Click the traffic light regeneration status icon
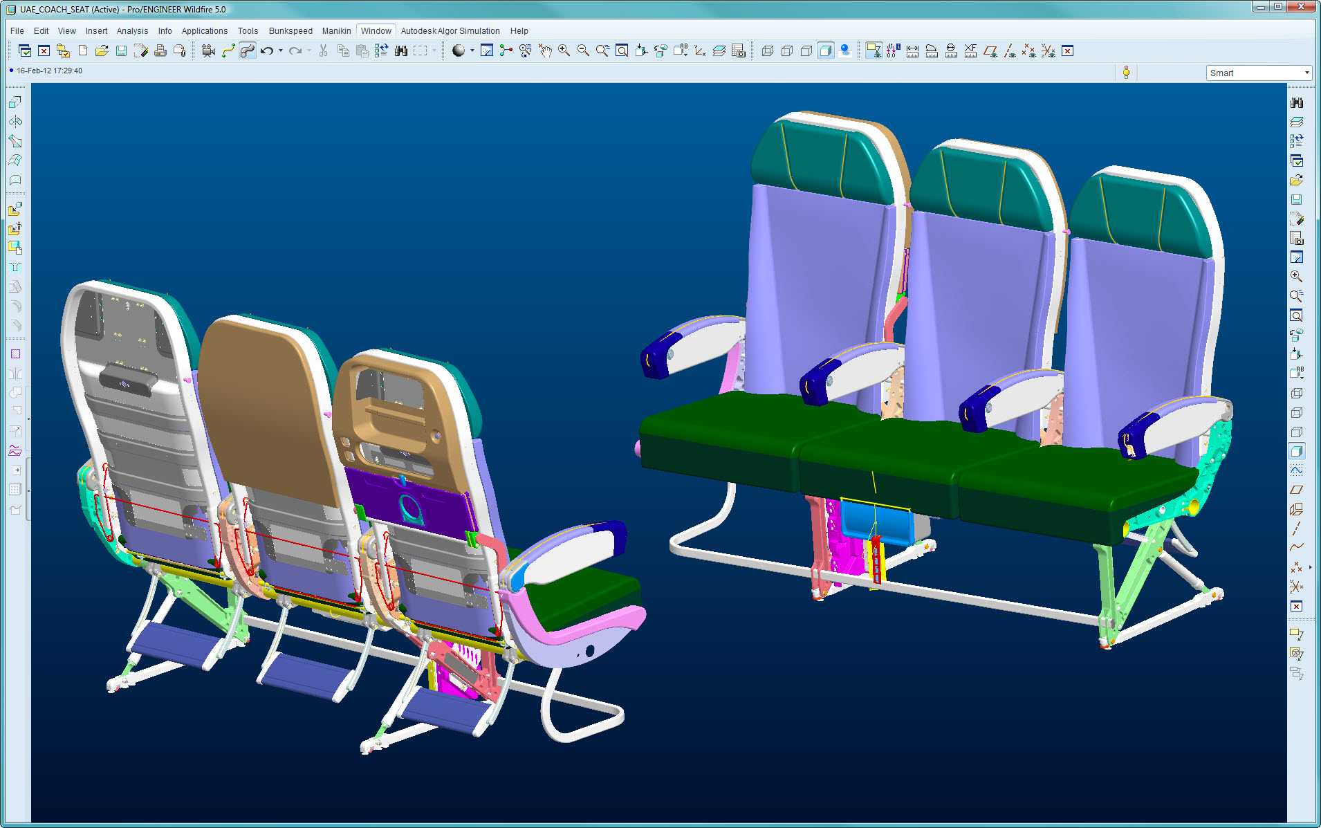 1126,73
